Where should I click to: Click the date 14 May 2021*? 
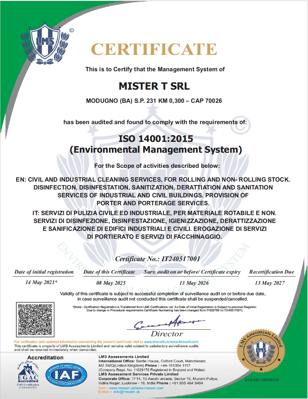(41, 282)
